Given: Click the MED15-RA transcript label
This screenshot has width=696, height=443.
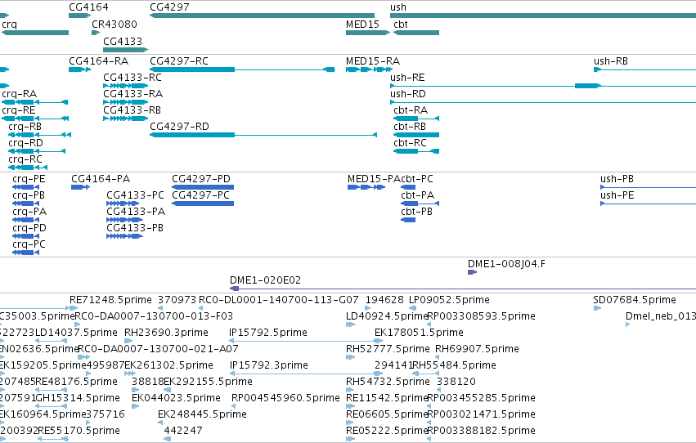Looking at the screenshot, I should 373,60.
